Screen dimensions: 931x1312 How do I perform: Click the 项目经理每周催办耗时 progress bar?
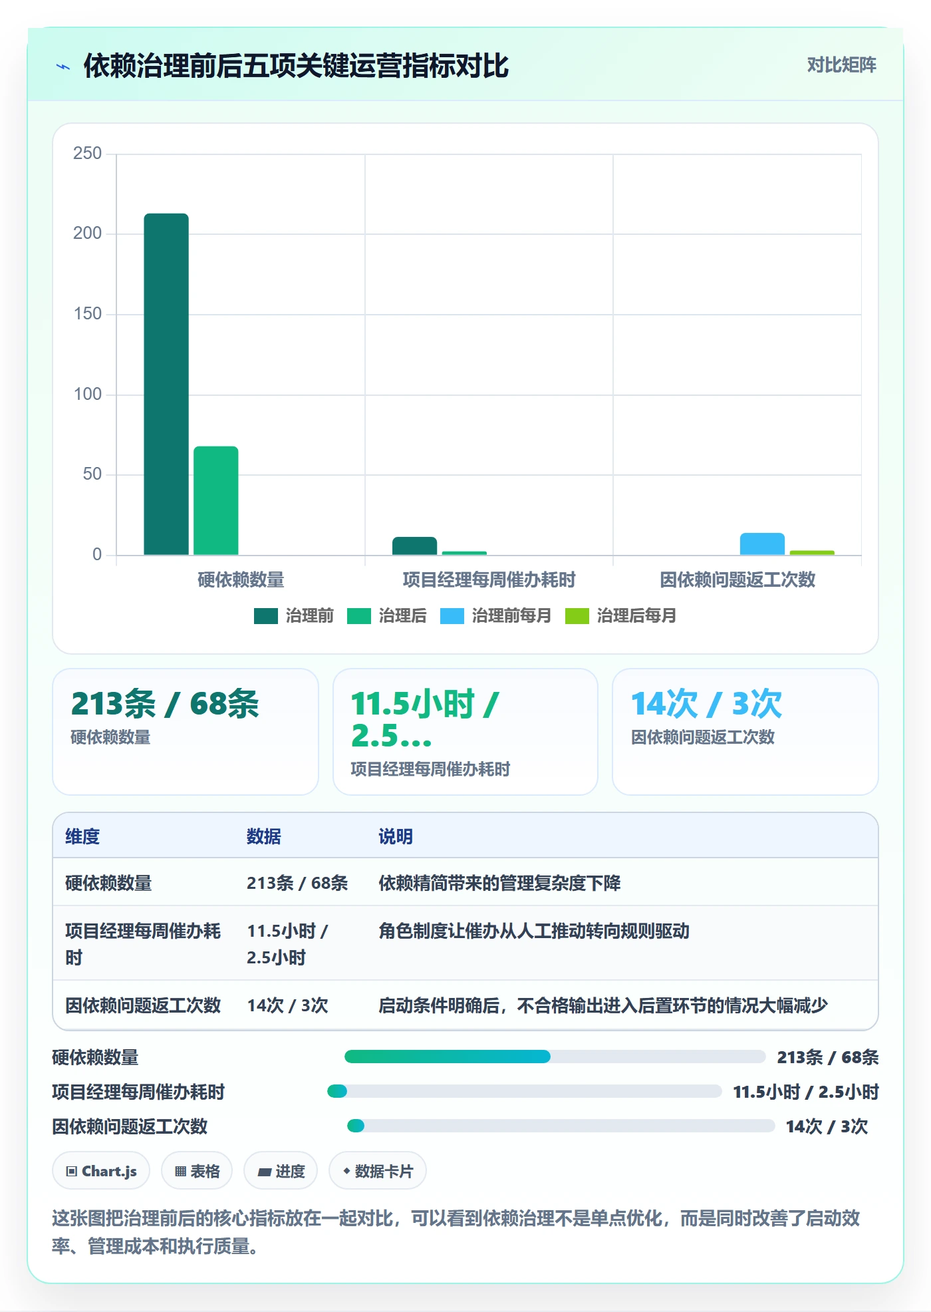[525, 1091]
